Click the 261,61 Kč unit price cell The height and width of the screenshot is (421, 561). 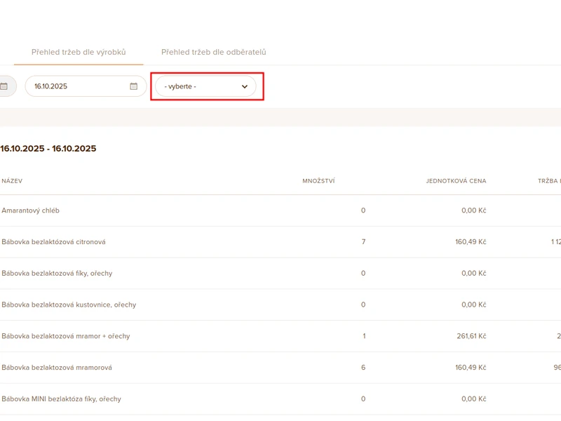471,337
